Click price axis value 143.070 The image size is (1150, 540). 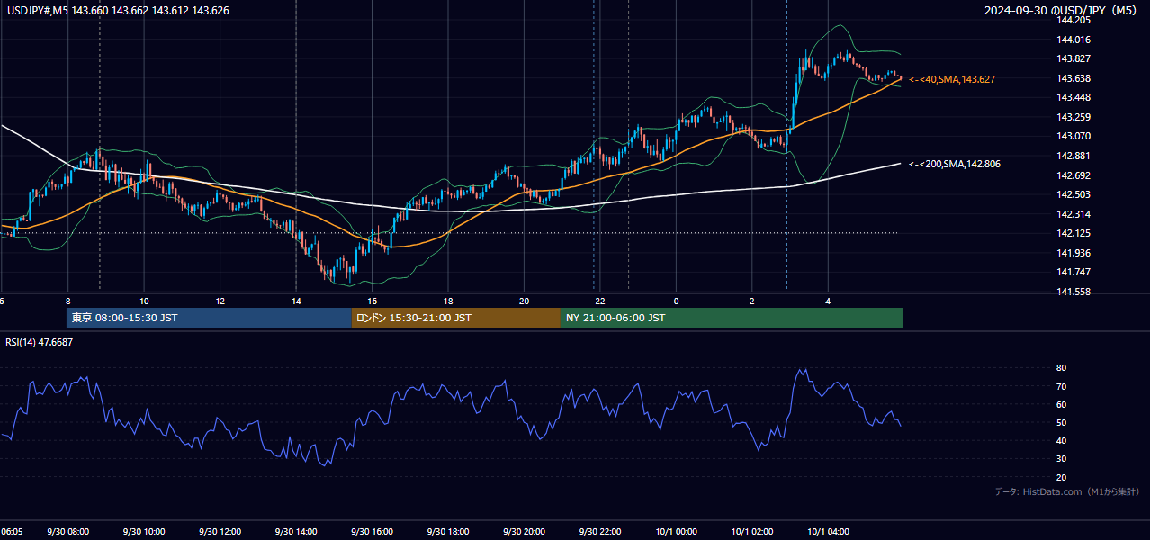click(x=1074, y=136)
